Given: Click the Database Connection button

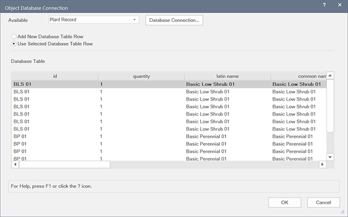Looking at the screenshot, I should 174,20.
